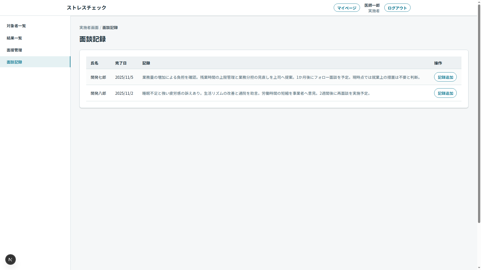The width and height of the screenshot is (481, 270).
Task: Click the ストレスチェック app title
Action: click(x=86, y=8)
